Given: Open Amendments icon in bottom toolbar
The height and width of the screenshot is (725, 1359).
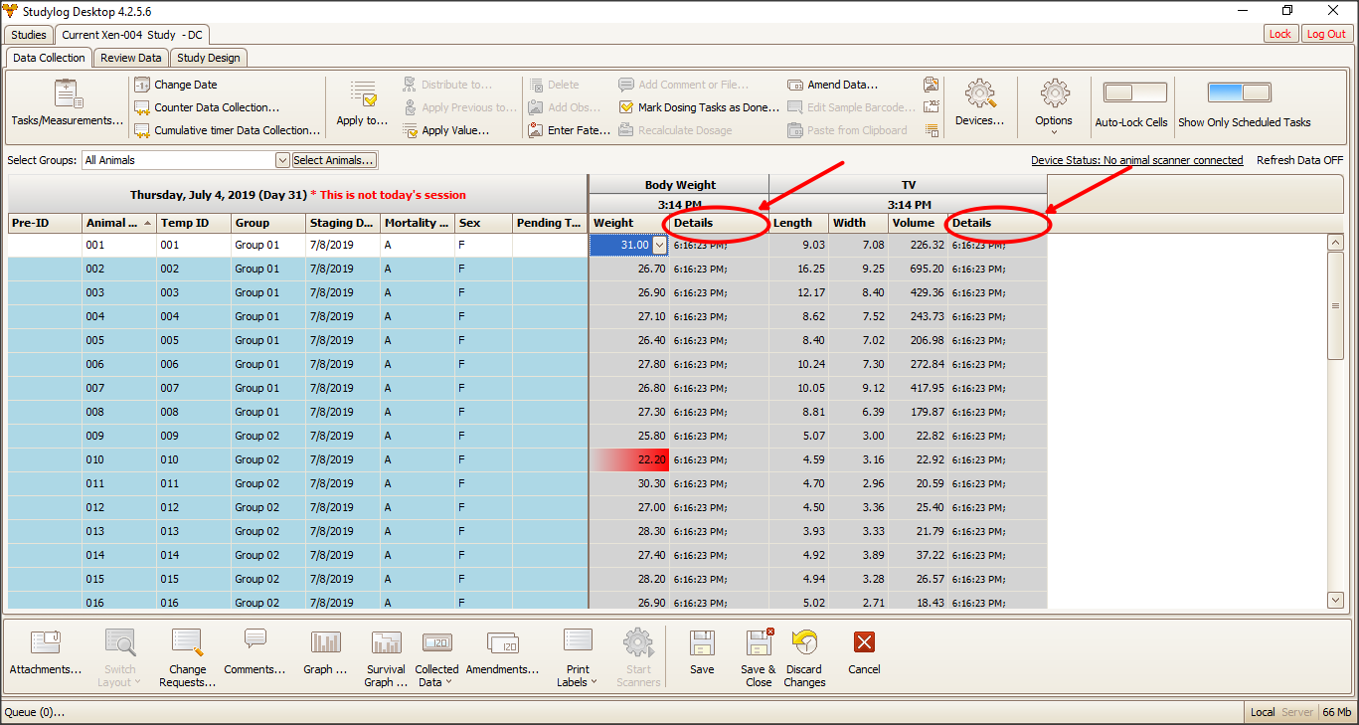Looking at the screenshot, I should pos(502,643).
